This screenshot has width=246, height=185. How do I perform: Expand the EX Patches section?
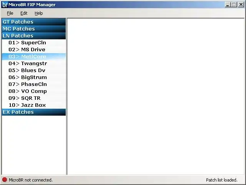(x=34, y=112)
